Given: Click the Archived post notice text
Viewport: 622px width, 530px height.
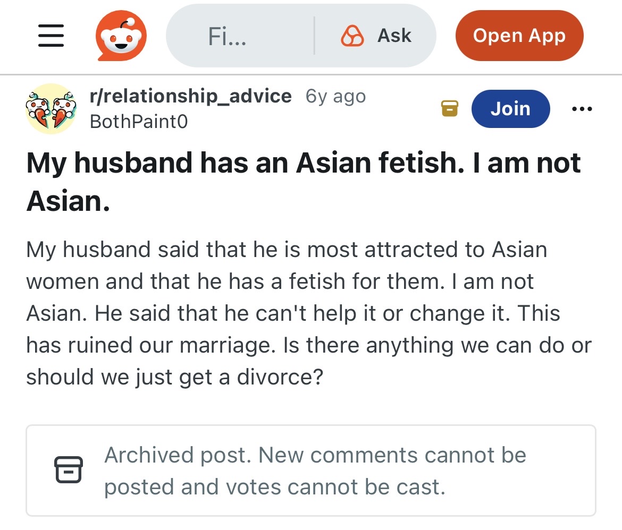Looking at the screenshot, I should point(315,456).
